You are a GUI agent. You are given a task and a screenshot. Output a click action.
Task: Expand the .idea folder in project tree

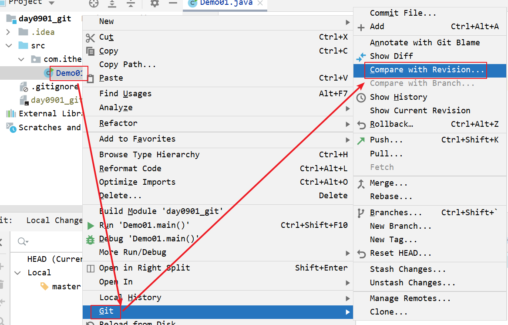[8, 32]
